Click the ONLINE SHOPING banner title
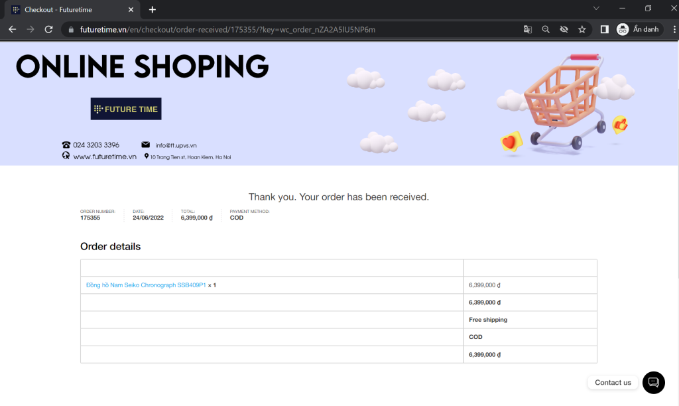The image size is (679, 406). (x=142, y=66)
